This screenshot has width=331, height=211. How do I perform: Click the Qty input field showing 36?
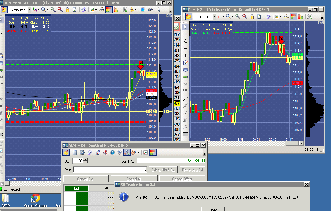78,161
